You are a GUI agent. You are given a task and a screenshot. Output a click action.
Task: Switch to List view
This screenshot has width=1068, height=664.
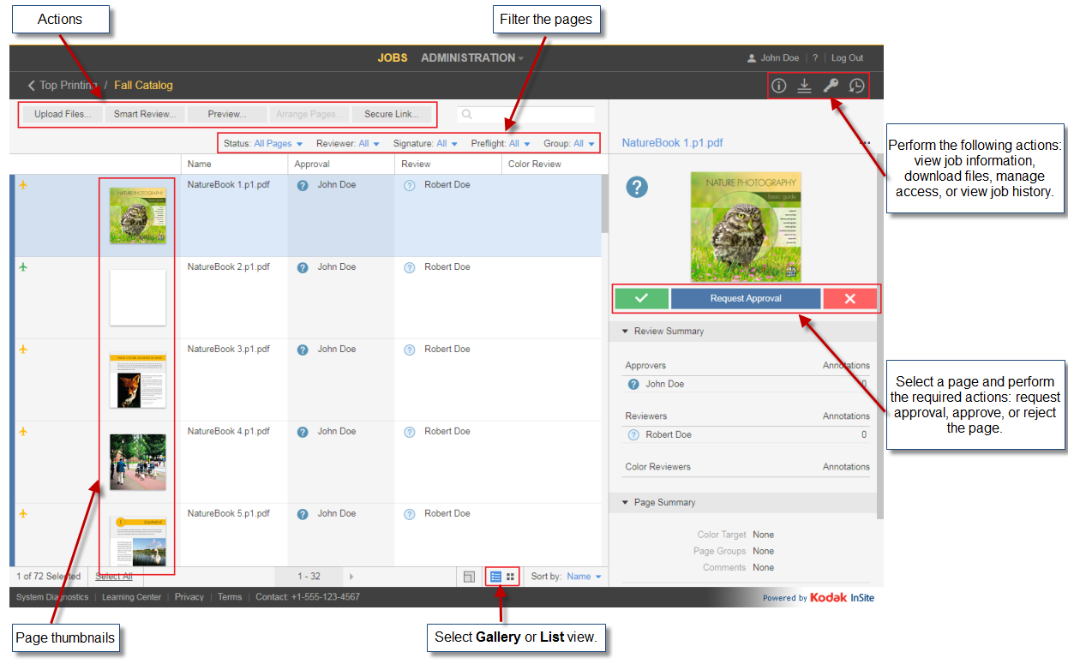click(x=495, y=577)
